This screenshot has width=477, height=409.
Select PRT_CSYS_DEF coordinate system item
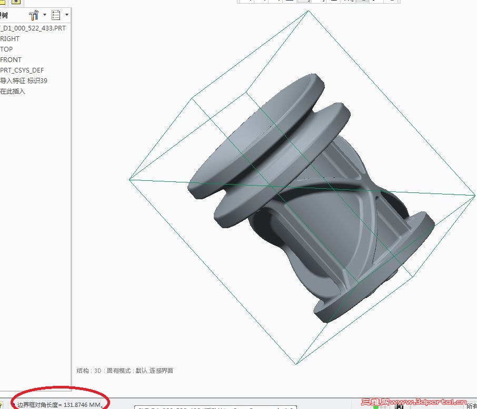[22, 70]
